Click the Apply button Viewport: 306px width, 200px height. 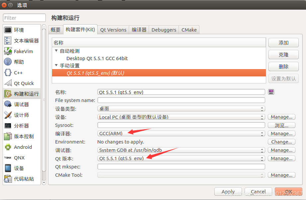228,192
